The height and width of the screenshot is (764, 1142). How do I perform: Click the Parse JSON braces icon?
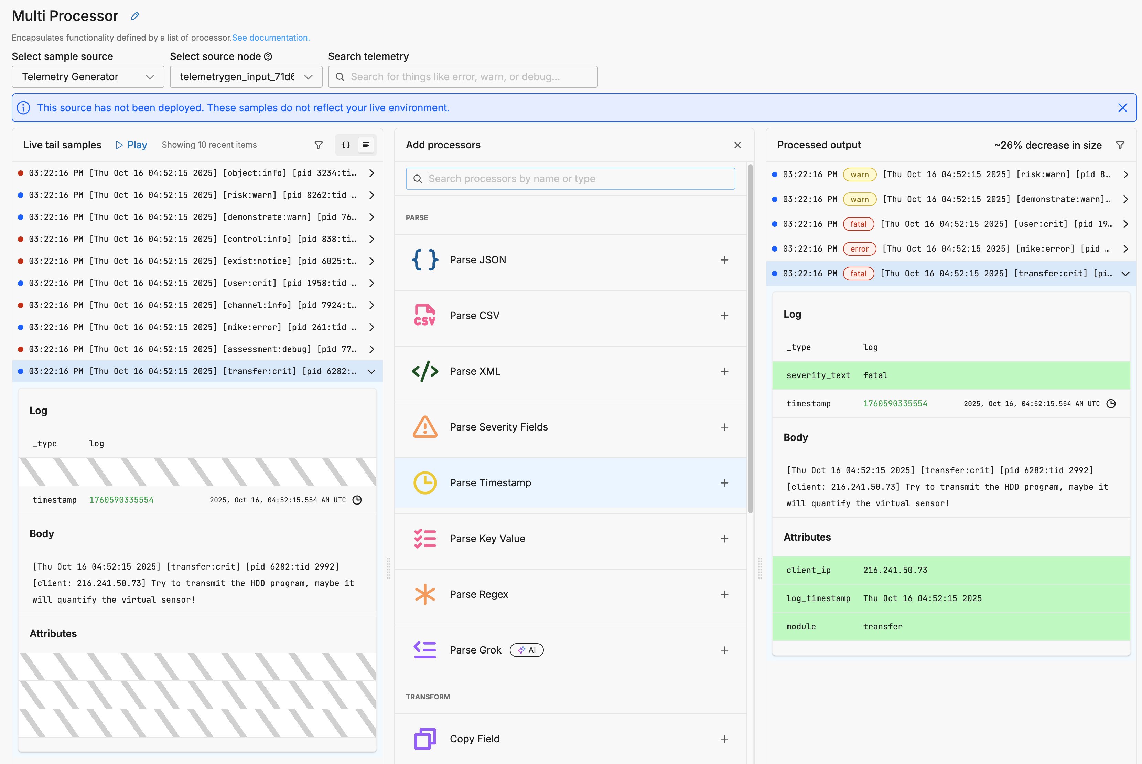[425, 260]
